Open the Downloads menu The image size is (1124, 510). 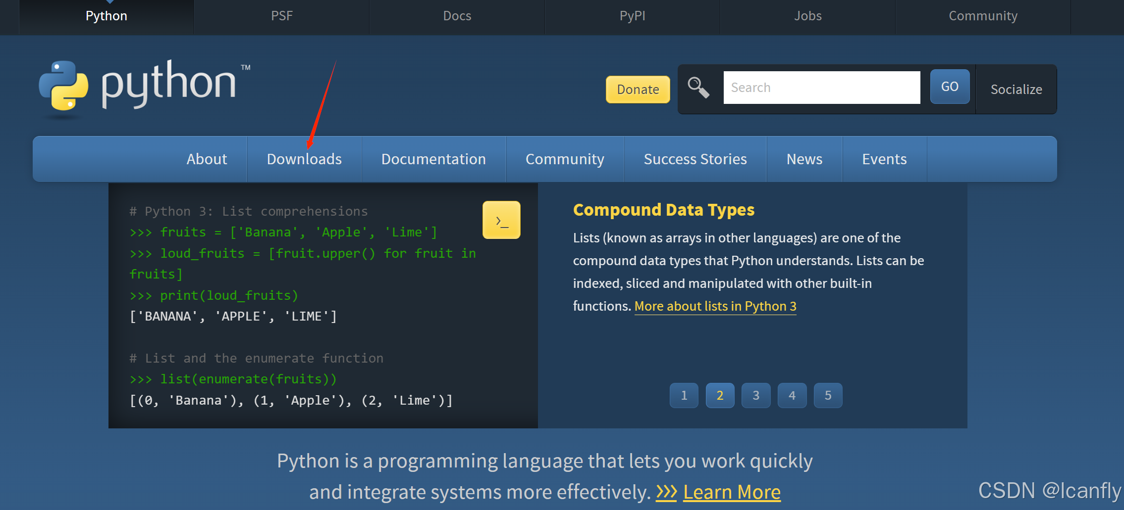304,159
